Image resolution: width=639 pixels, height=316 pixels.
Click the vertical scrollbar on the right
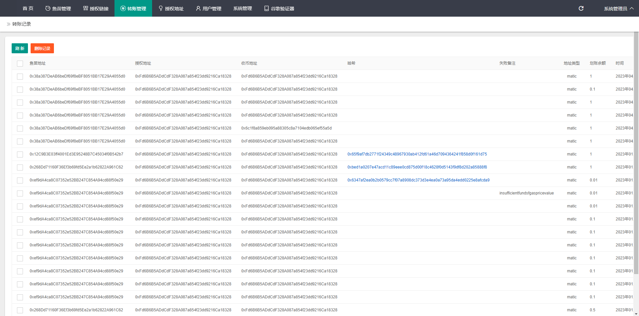click(636, 153)
